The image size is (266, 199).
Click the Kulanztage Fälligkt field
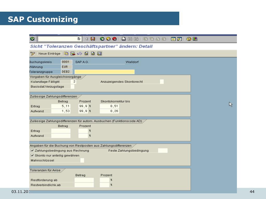[x=74, y=82]
